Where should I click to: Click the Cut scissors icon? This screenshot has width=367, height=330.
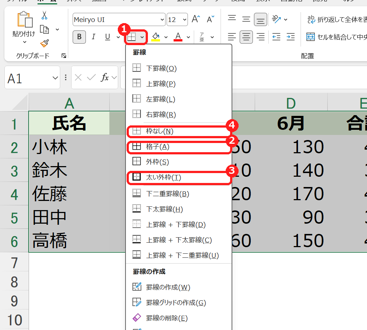[x=44, y=15]
